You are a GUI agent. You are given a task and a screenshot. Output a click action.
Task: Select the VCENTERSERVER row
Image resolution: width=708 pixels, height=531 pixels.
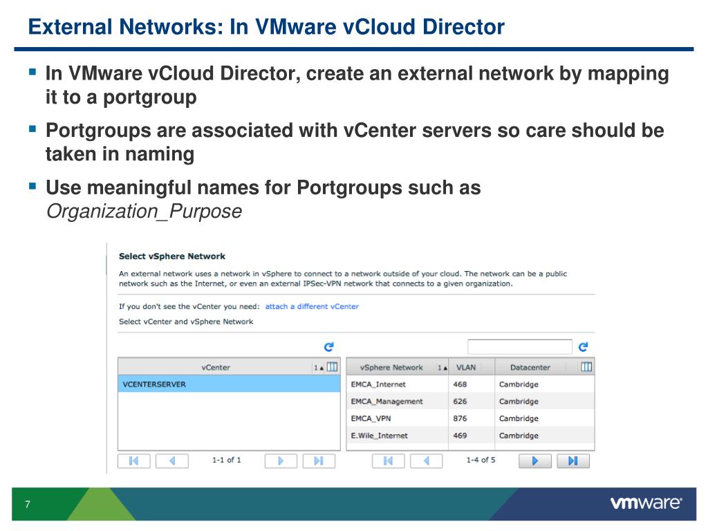[229, 384]
